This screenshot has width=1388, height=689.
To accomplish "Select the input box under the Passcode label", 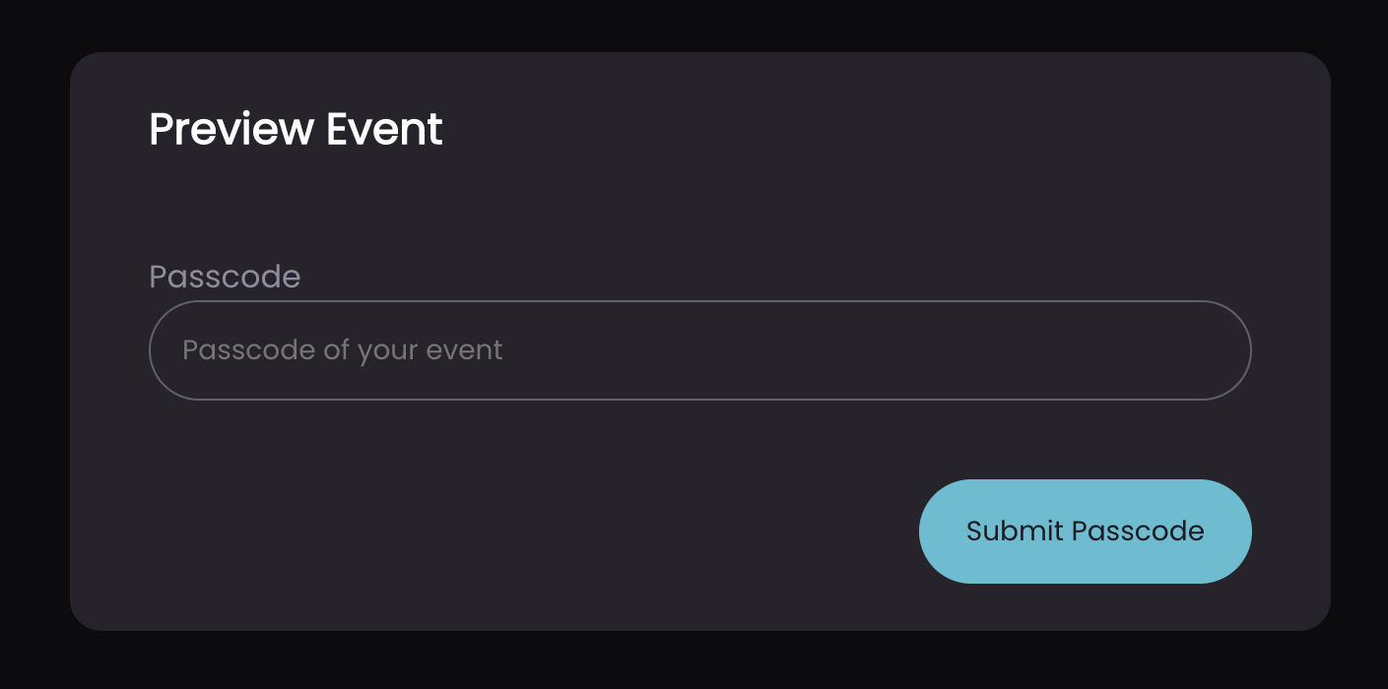I will 699,350.
